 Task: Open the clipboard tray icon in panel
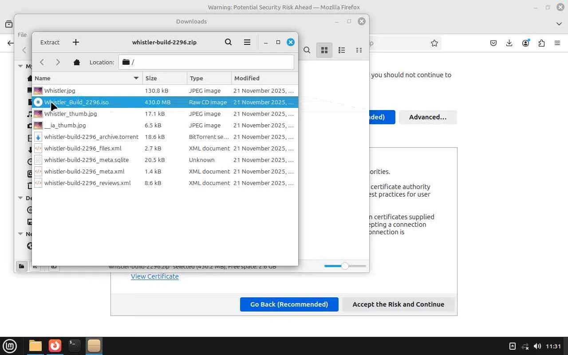click(x=513, y=346)
